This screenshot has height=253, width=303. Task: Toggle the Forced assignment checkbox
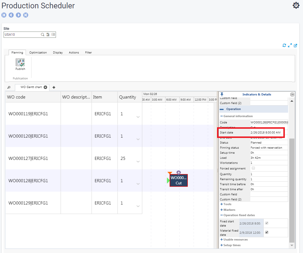253,168
